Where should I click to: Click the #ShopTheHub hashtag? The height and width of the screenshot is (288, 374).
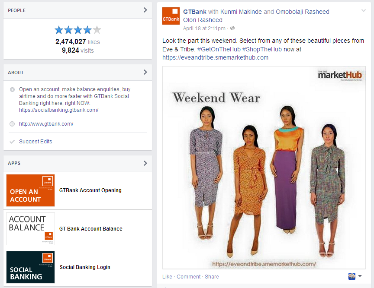coord(262,49)
